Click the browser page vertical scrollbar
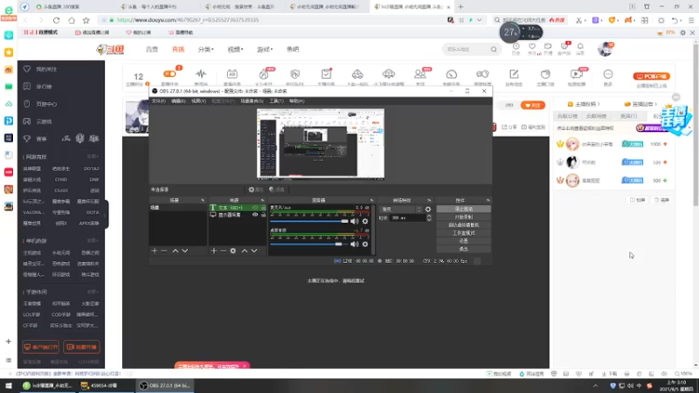The image size is (699, 393). point(696,125)
